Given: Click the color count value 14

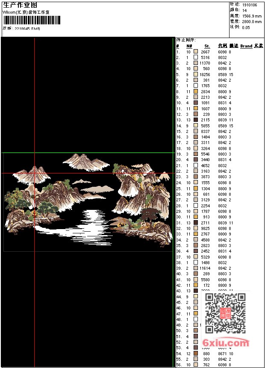Looking at the screenshot, I should pyautogui.click(x=244, y=10).
